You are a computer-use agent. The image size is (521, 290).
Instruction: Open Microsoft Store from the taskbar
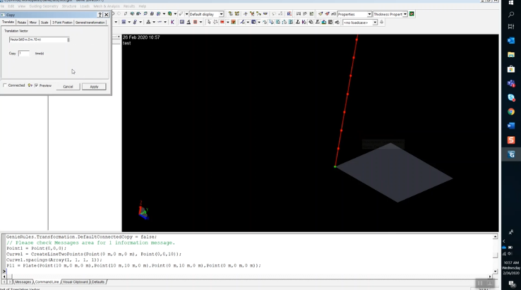point(511,69)
